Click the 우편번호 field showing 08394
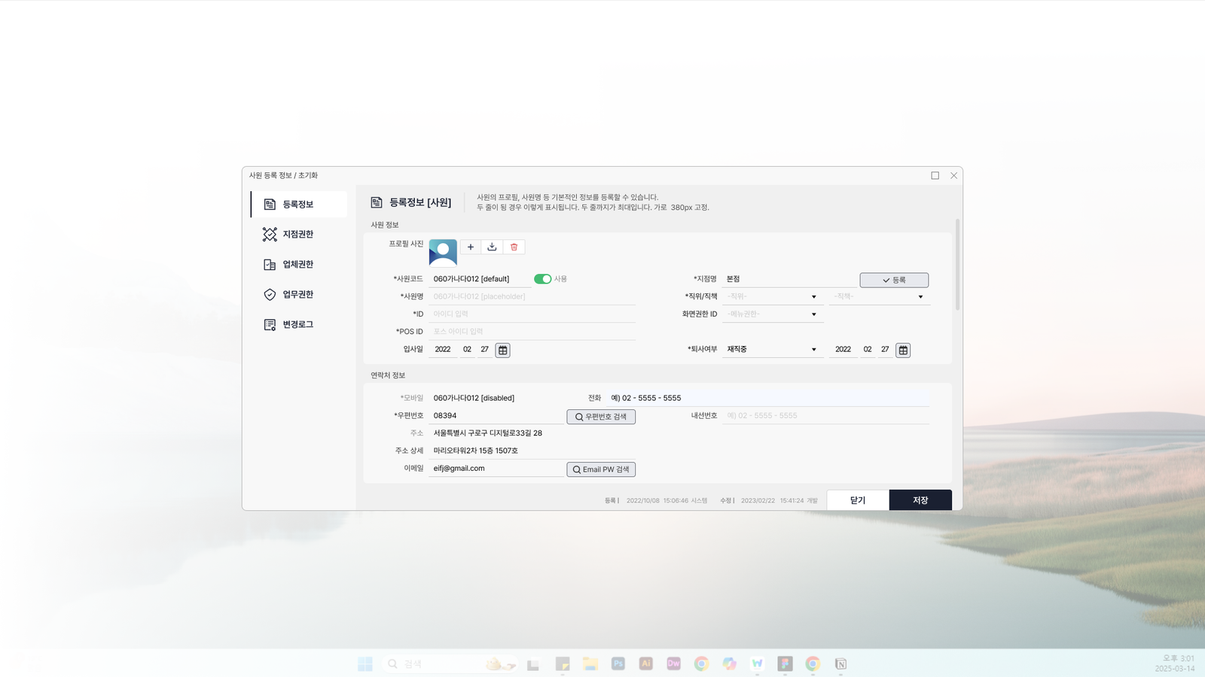The image size is (1205, 677). click(x=496, y=416)
